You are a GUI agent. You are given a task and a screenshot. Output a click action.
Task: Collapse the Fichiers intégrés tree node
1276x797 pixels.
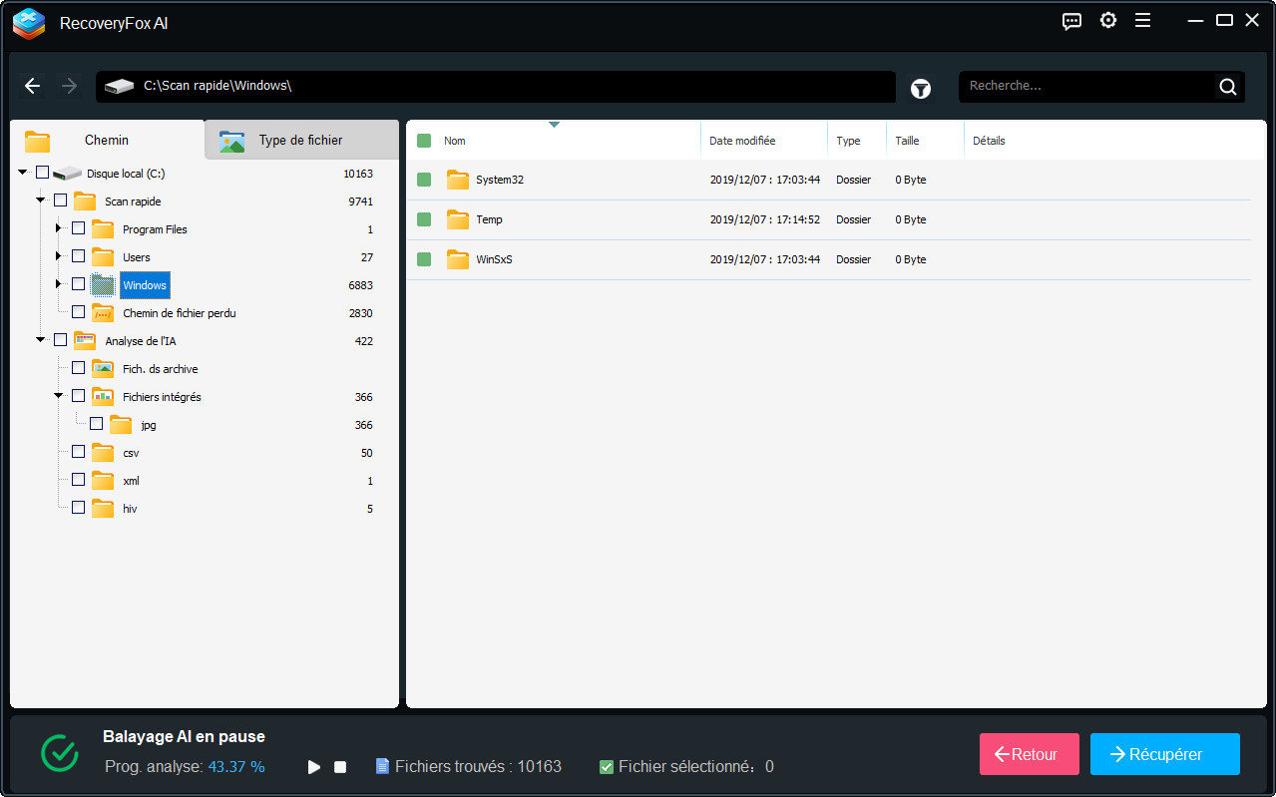(60, 394)
